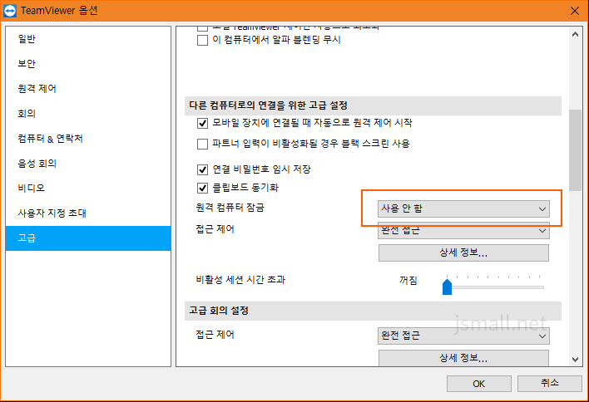Click the scrollbar up arrow
This screenshot has width=589, height=402.
pos(575,34)
